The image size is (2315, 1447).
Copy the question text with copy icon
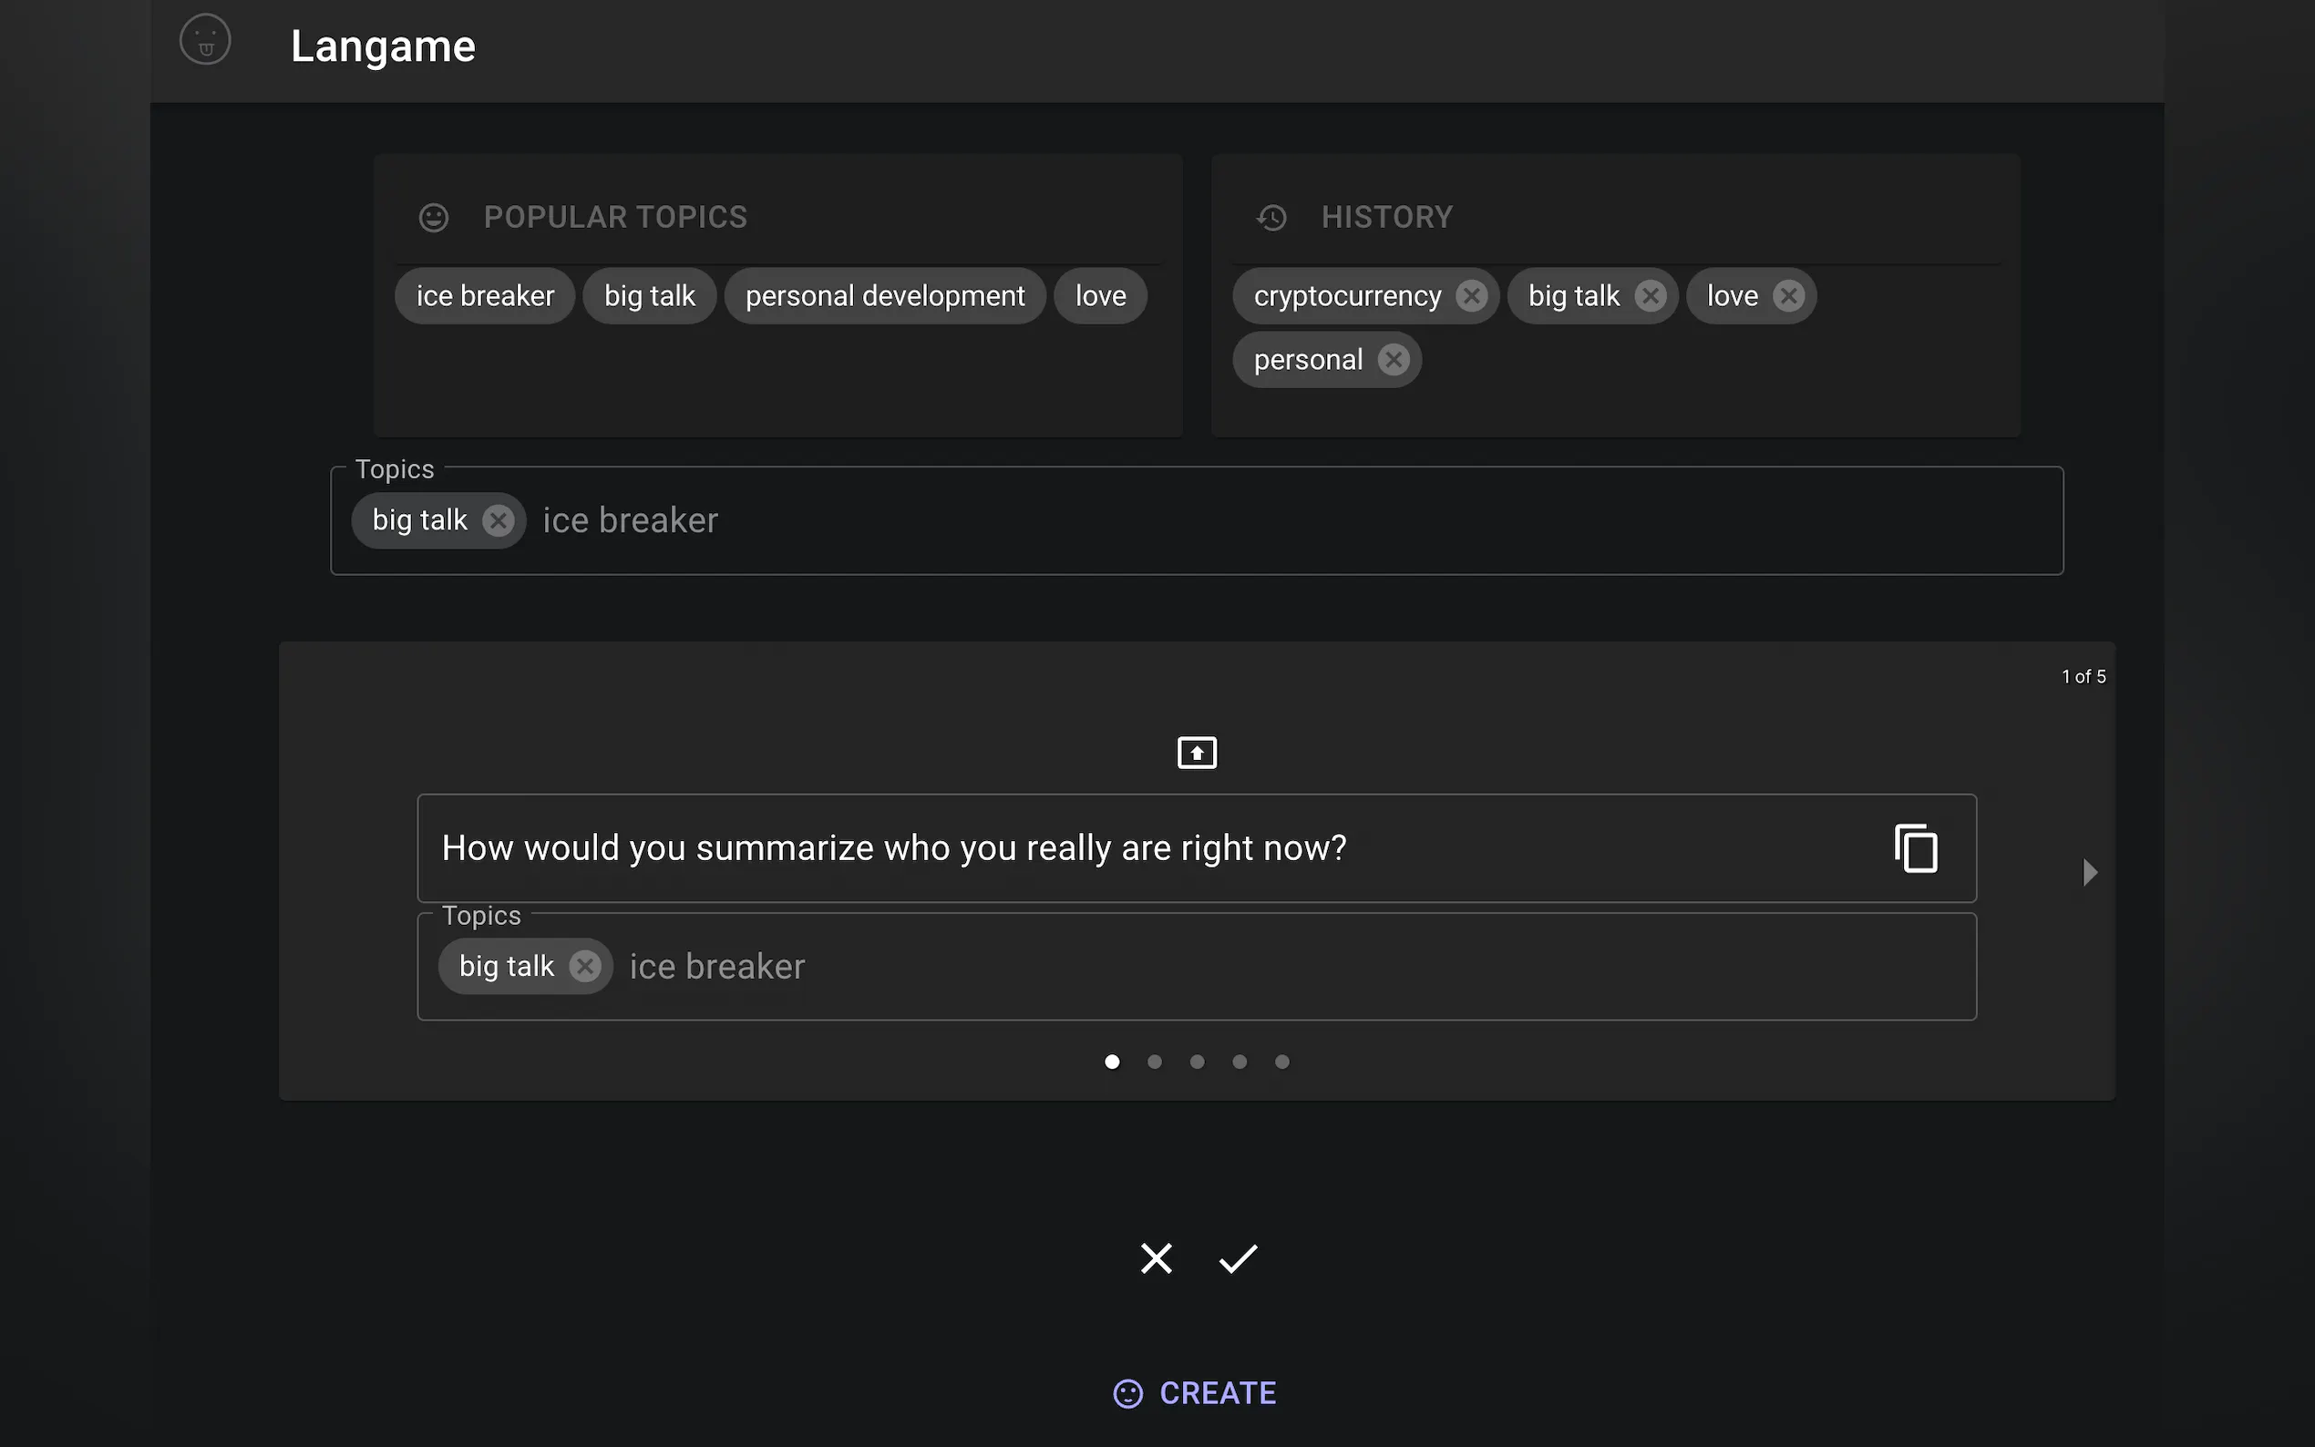coord(1916,848)
